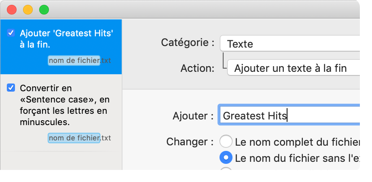Uncheck the "Convertir en «Sentence case»" action

[11, 88]
